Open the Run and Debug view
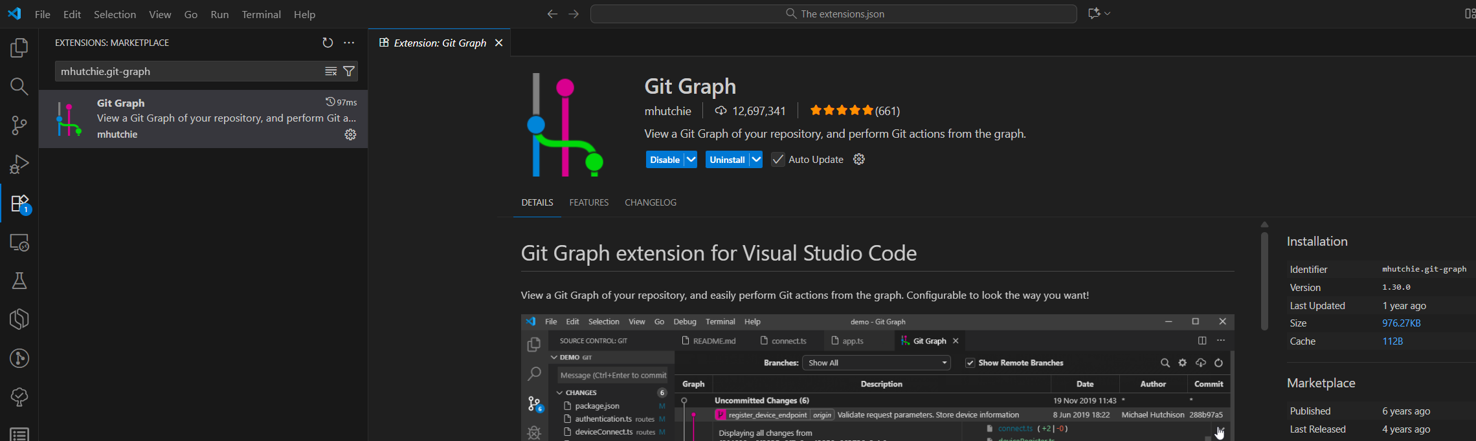Image resolution: width=1476 pixels, height=441 pixels. point(19,164)
